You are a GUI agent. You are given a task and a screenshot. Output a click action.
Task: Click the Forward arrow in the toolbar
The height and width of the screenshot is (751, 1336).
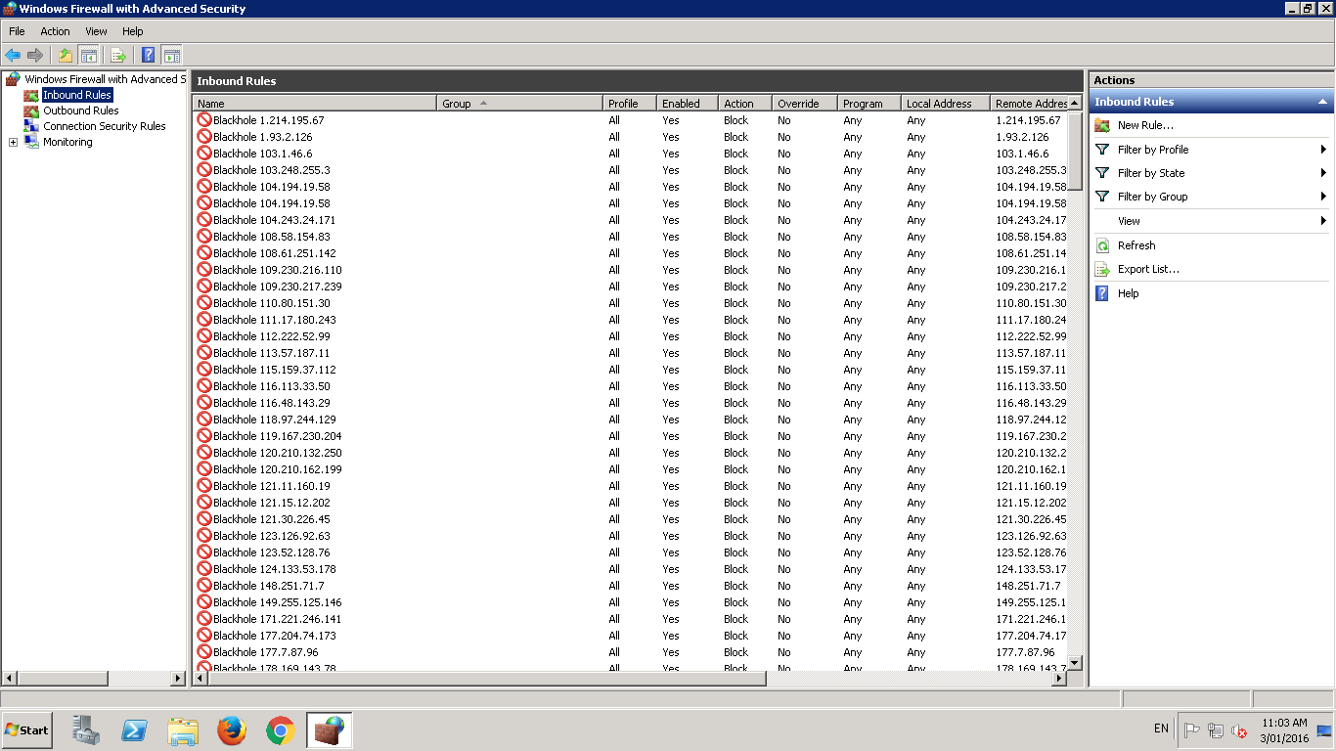click(35, 55)
